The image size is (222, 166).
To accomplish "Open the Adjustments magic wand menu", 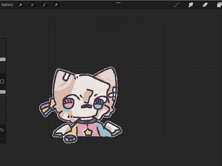I will [32, 5].
